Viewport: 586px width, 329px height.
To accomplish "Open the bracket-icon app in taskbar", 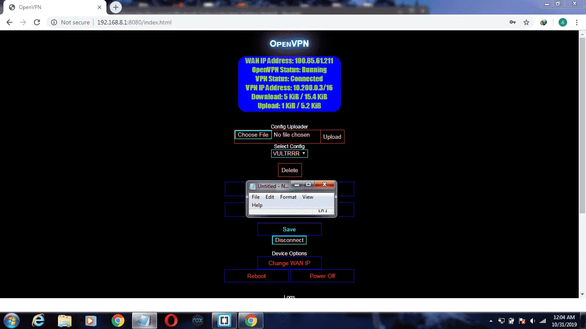I will click(224, 320).
